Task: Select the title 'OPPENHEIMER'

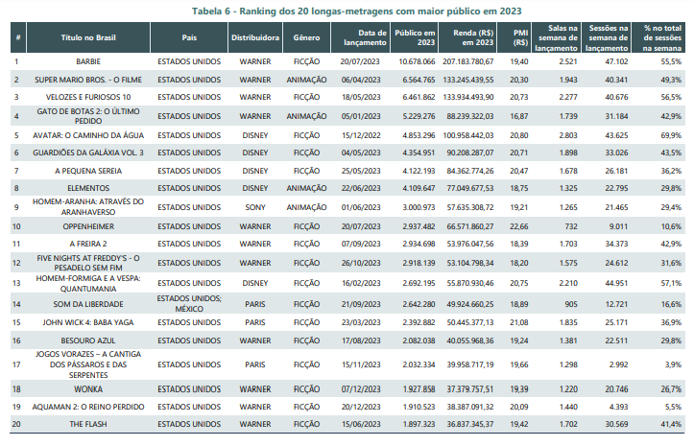Action: coord(88,226)
